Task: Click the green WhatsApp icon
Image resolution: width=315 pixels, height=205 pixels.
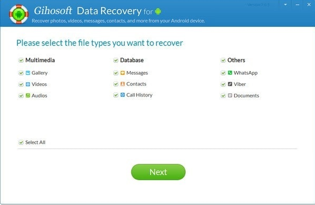Action: (x=230, y=73)
